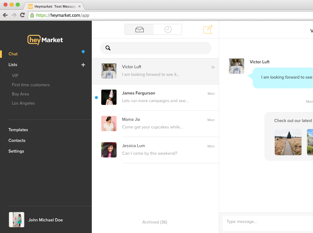Open Chat in the sidebar
The width and height of the screenshot is (313, 233).
[x=13, y=54]
